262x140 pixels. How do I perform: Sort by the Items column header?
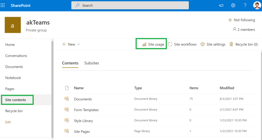pyautogui.click(x=194, y=88)
